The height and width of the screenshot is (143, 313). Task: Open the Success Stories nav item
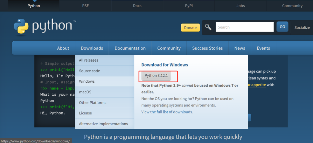click(x=207, y=48)
